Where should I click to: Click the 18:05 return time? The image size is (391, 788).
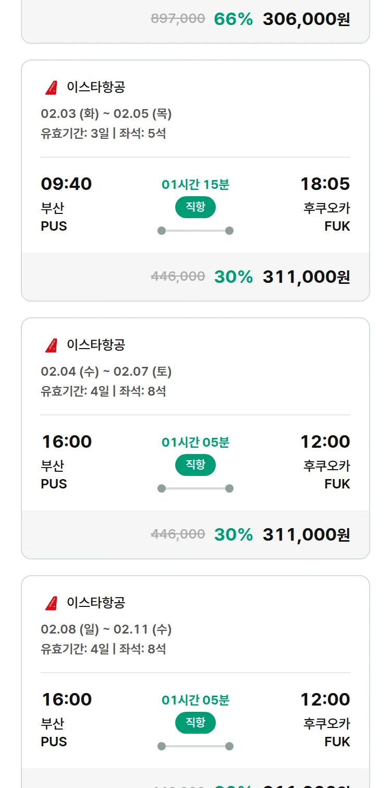pos(325,184)
